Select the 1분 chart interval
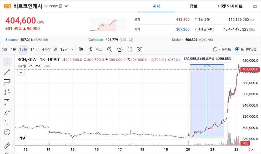This screenshot has height=154, width=261. tap(13, 49)
